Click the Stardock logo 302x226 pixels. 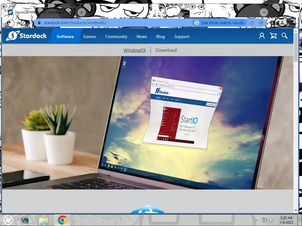tap(26, 36)
